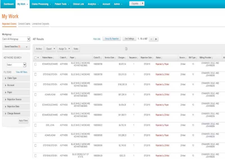
Task: Check the select-all checkbox in grid header
Action: click(35, 58)
